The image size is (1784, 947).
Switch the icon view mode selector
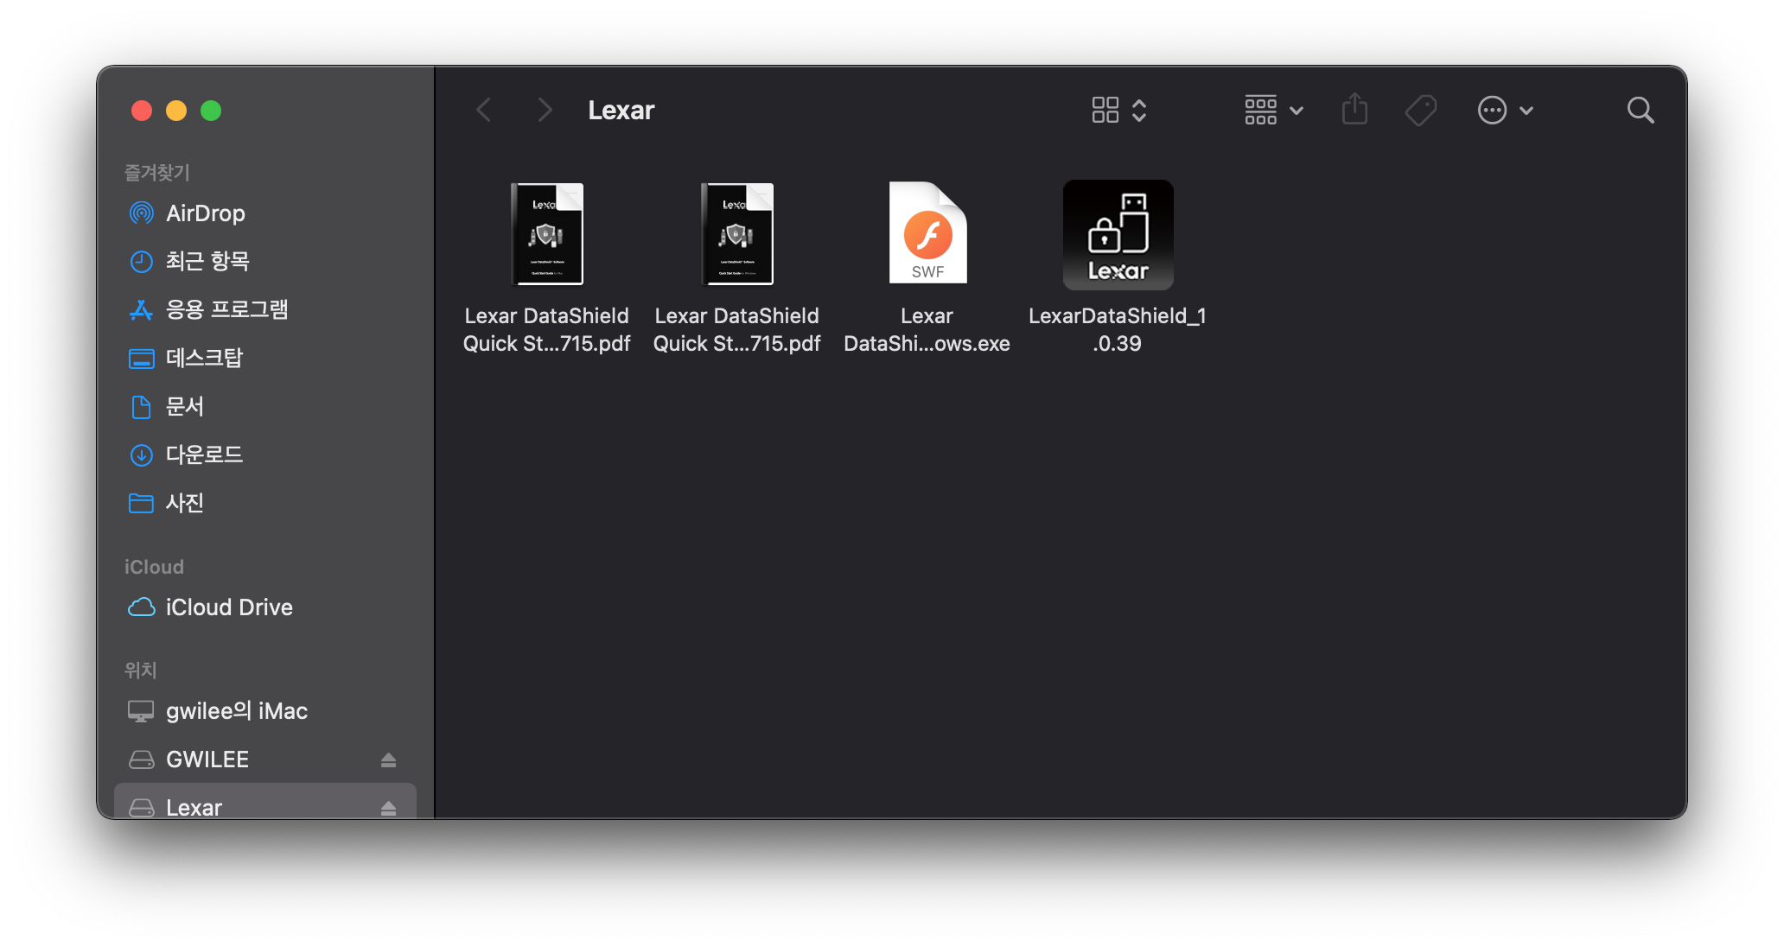coord(1118,111)
